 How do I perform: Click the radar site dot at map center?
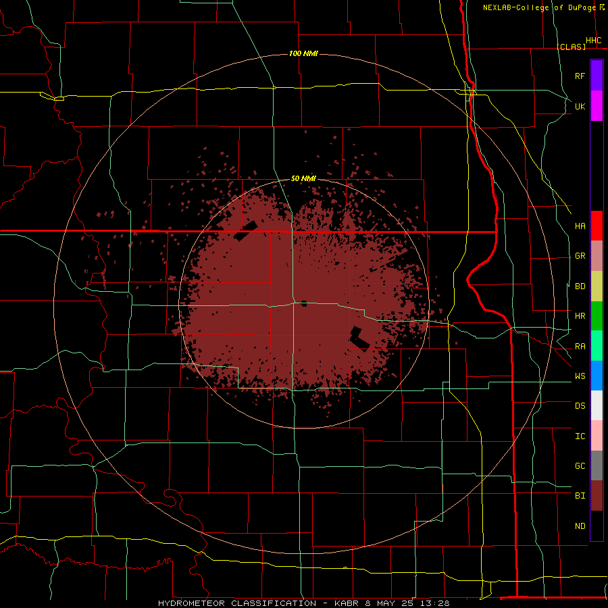(x=304, y=303)
